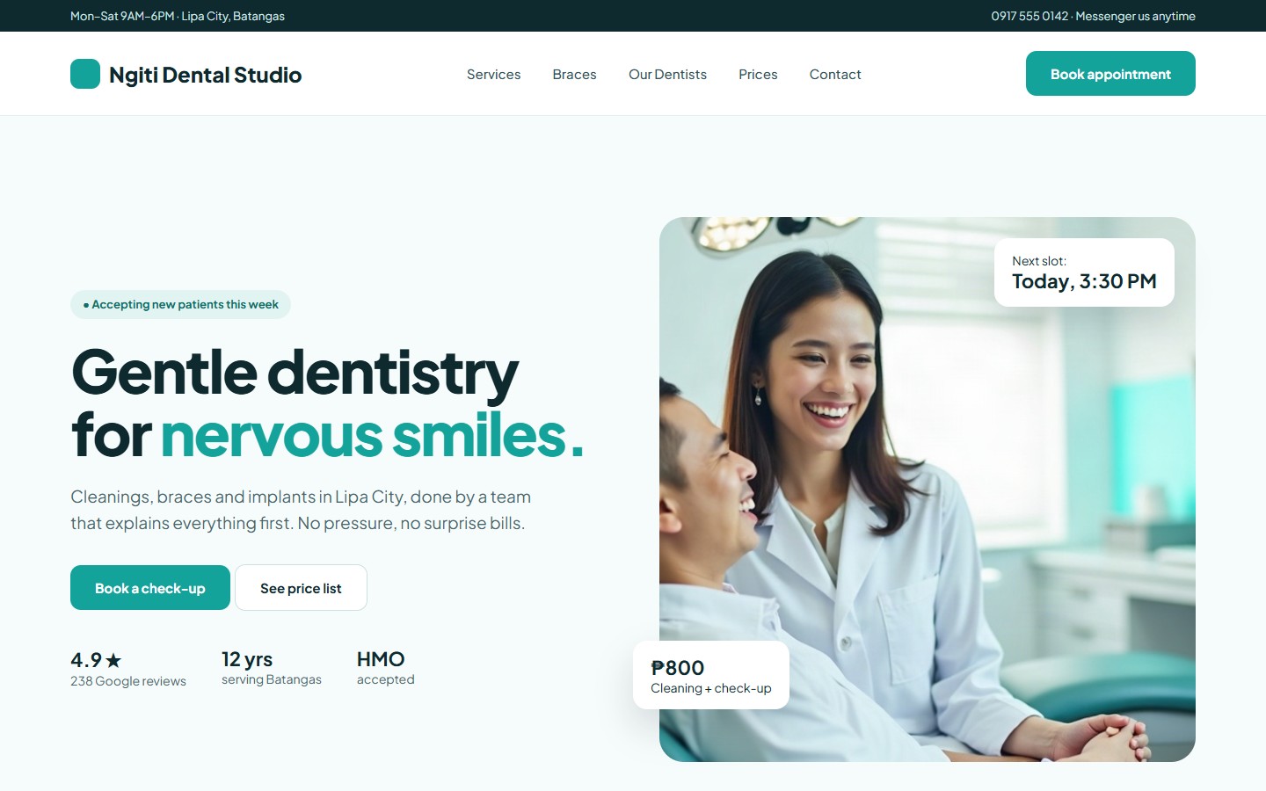Image resolution: width=1266 pixels, height=791 pixels.
Task: Click '0917 555 0142 · Messenger us anytime' text
Action: 1093,16
